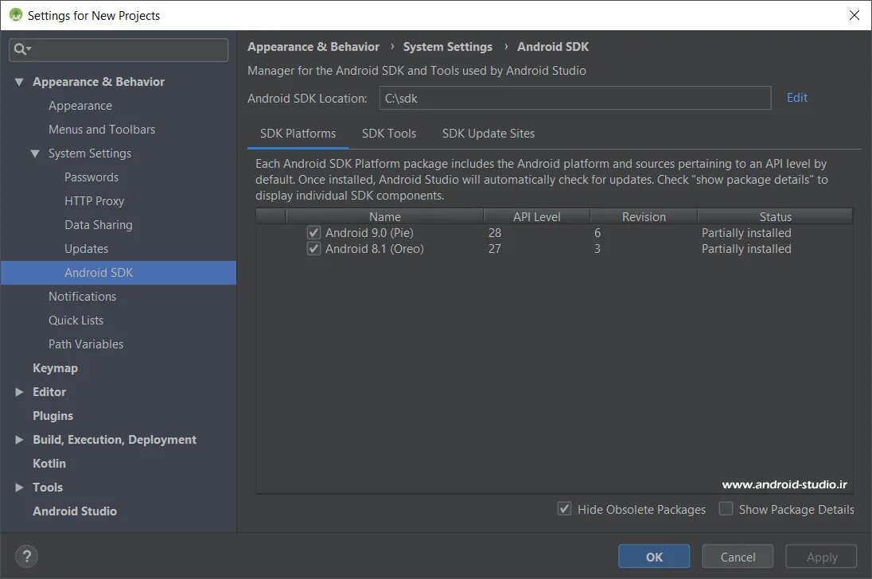Viewport: 872px width, 579px height.
Task: Edit the Android SDK location
Action: point(797,98)
